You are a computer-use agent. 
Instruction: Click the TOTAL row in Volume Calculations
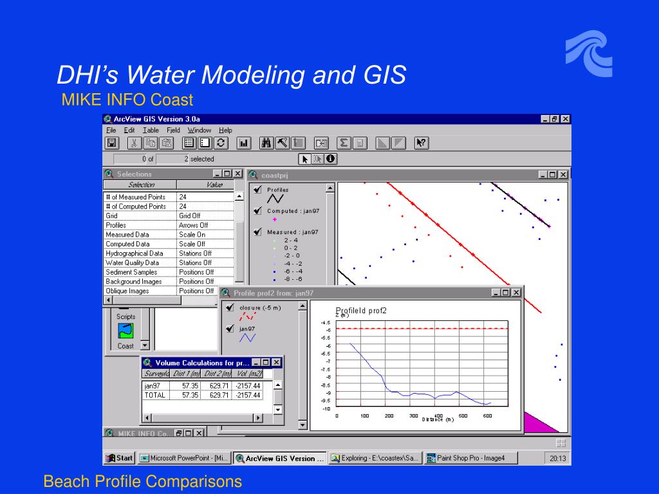coord(203,396)
